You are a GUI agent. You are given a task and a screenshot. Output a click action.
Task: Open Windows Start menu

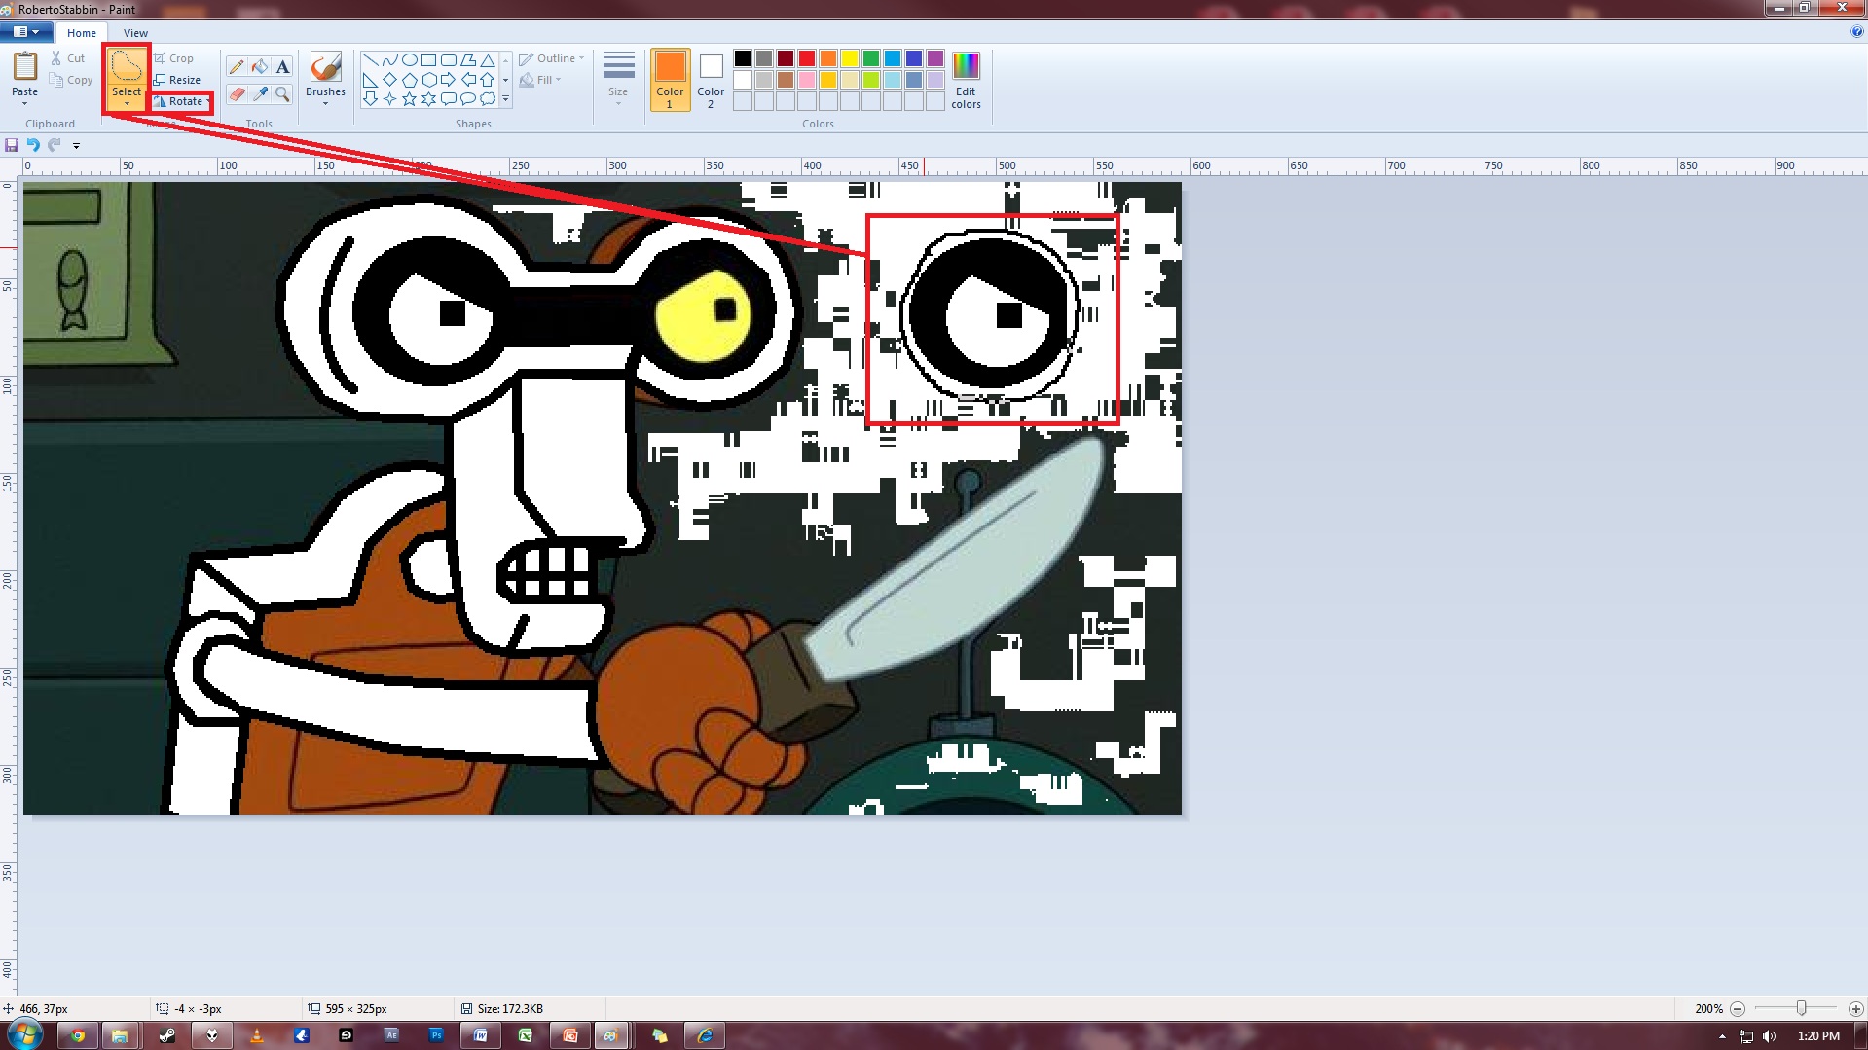tap(24, 1034)
